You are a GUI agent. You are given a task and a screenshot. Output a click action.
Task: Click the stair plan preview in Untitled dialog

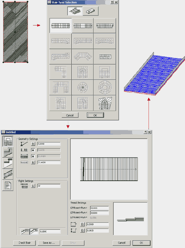pos(109,169)
